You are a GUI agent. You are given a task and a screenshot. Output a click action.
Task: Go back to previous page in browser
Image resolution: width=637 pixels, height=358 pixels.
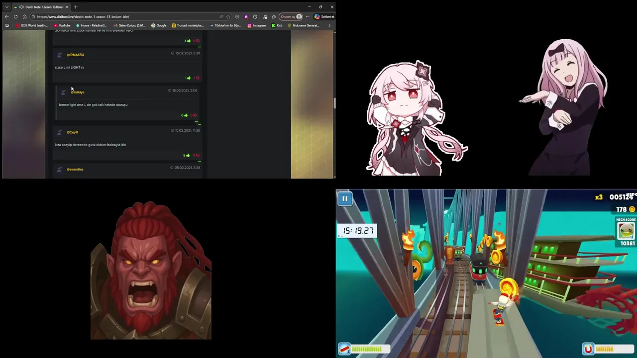(6, 16)
